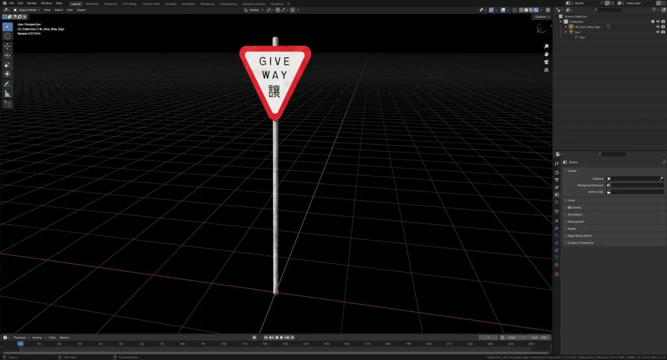Open the Object Mode dropdown
Screen dimensions: 667x360
pyautogui.click(x=27, y=10)
